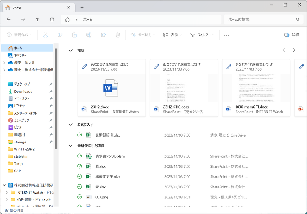The height and width of the screenshot is (214, 307).
Task: Click the Copy icon in toolbar
Action: coord(60,35)
